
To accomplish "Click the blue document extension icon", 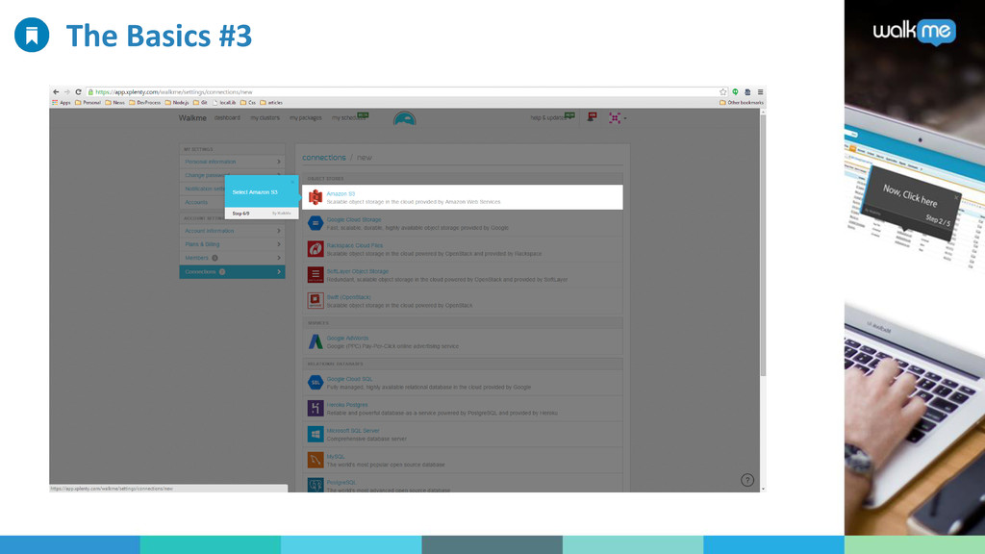I will 747,91.
